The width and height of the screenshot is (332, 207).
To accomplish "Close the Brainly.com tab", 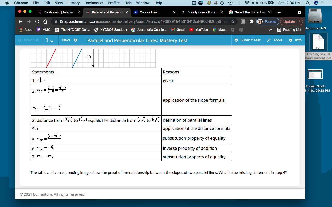I will tap(222, 12).
